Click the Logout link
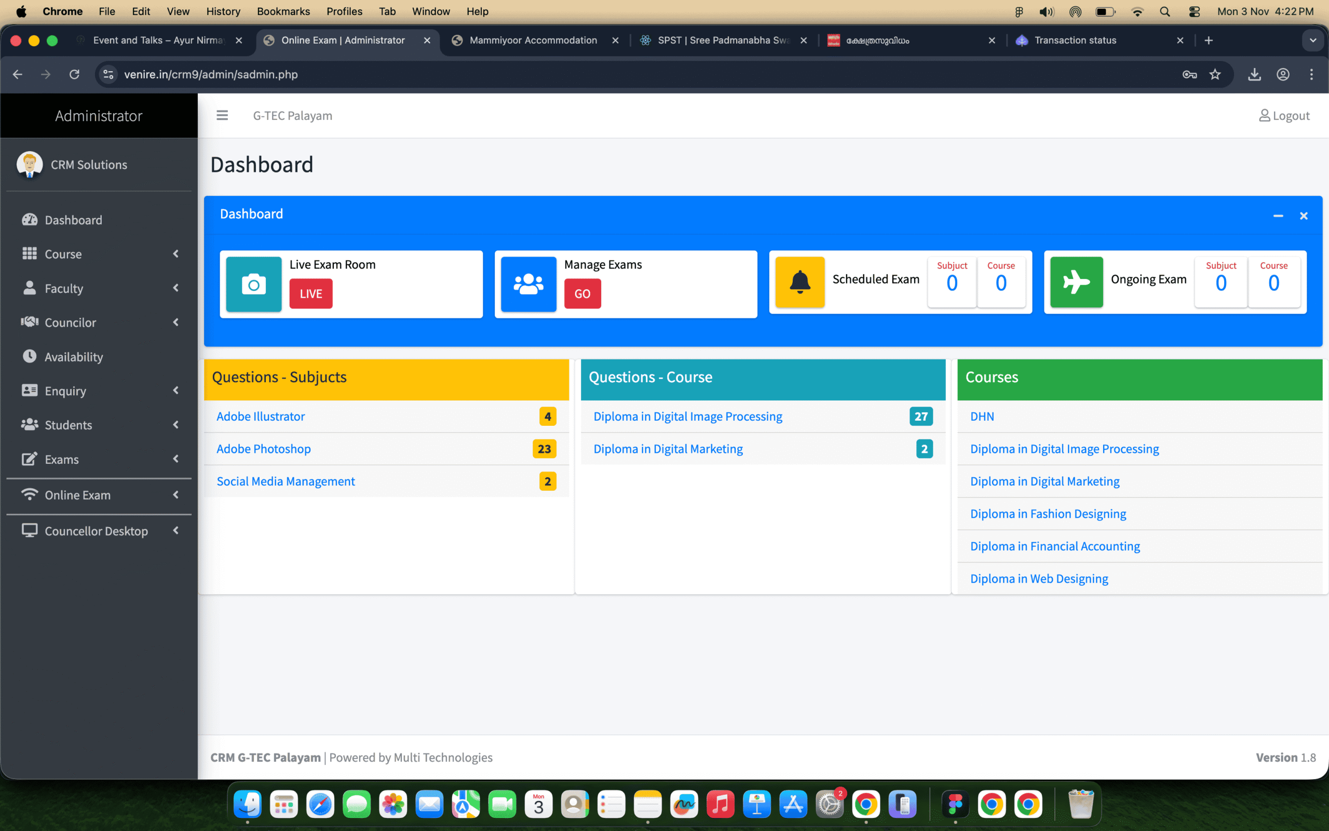Viewport: 1329px width, 831px height. (x=1283, y=115)
